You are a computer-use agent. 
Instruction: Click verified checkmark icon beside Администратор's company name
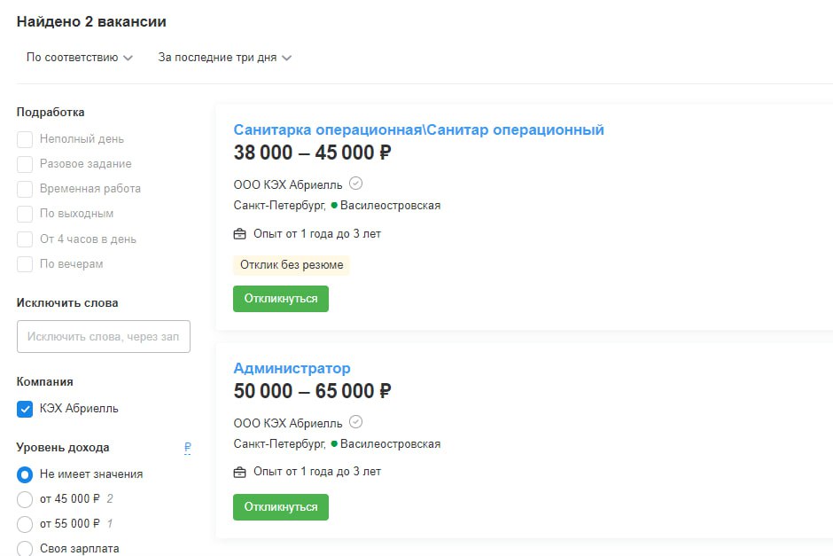[355, 423]
